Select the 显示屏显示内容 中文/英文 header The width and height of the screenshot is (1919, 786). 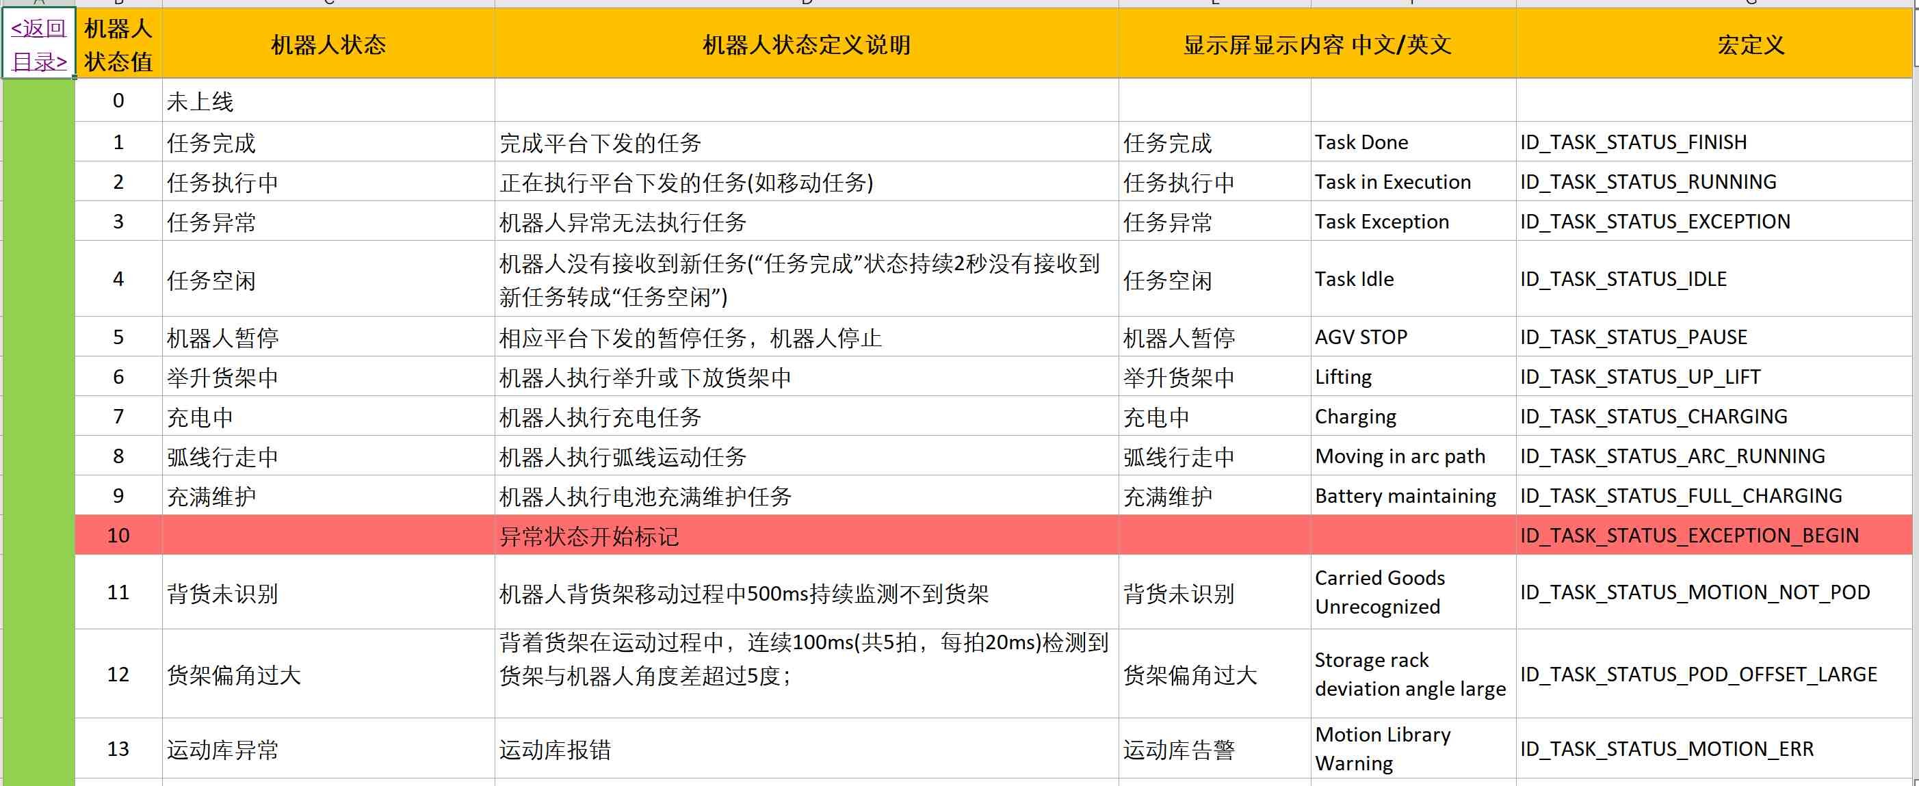point(1316,44)
